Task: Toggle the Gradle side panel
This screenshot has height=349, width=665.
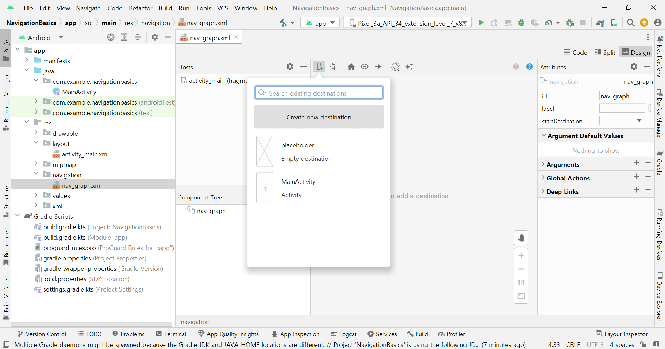Action: (660, 163)
